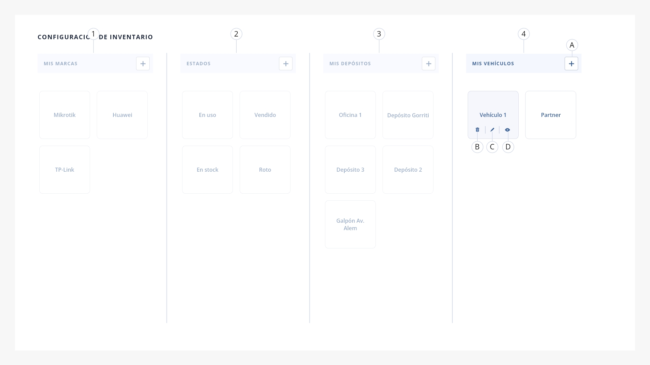Add a new vehicle in Mis Vehículos
650x365 pixels.
click(x=571, y=64)
